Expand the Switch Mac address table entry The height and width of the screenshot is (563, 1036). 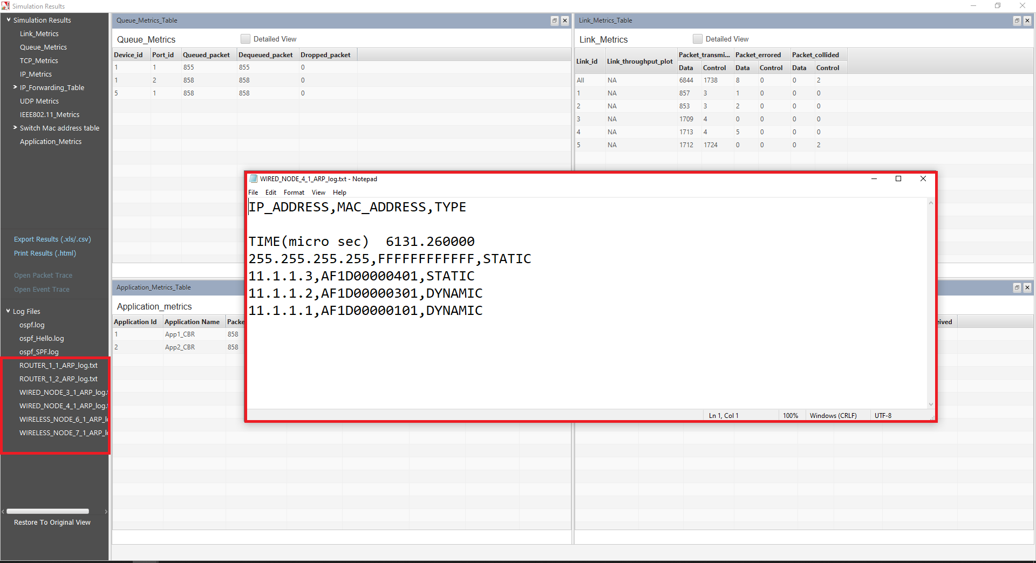pos(14,128)
